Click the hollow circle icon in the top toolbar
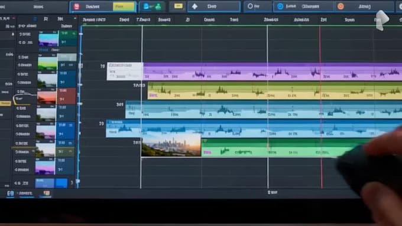This screenshot has width=402, height=226. pos(250,6)
